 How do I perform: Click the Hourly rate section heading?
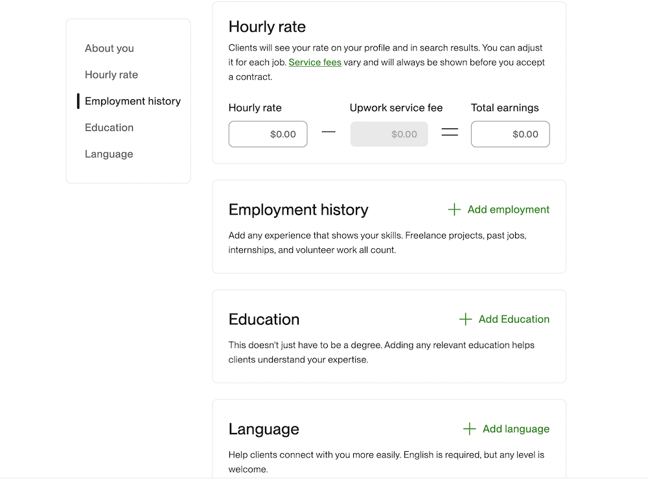[267, 27]
